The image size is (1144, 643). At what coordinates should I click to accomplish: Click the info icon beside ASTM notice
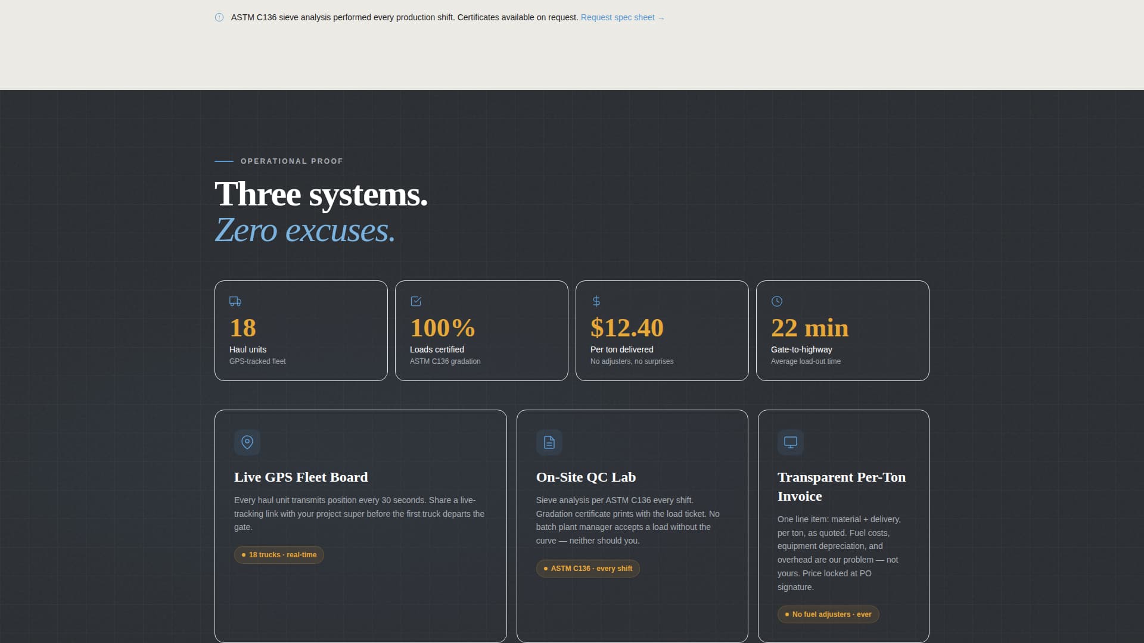[219, 17]
